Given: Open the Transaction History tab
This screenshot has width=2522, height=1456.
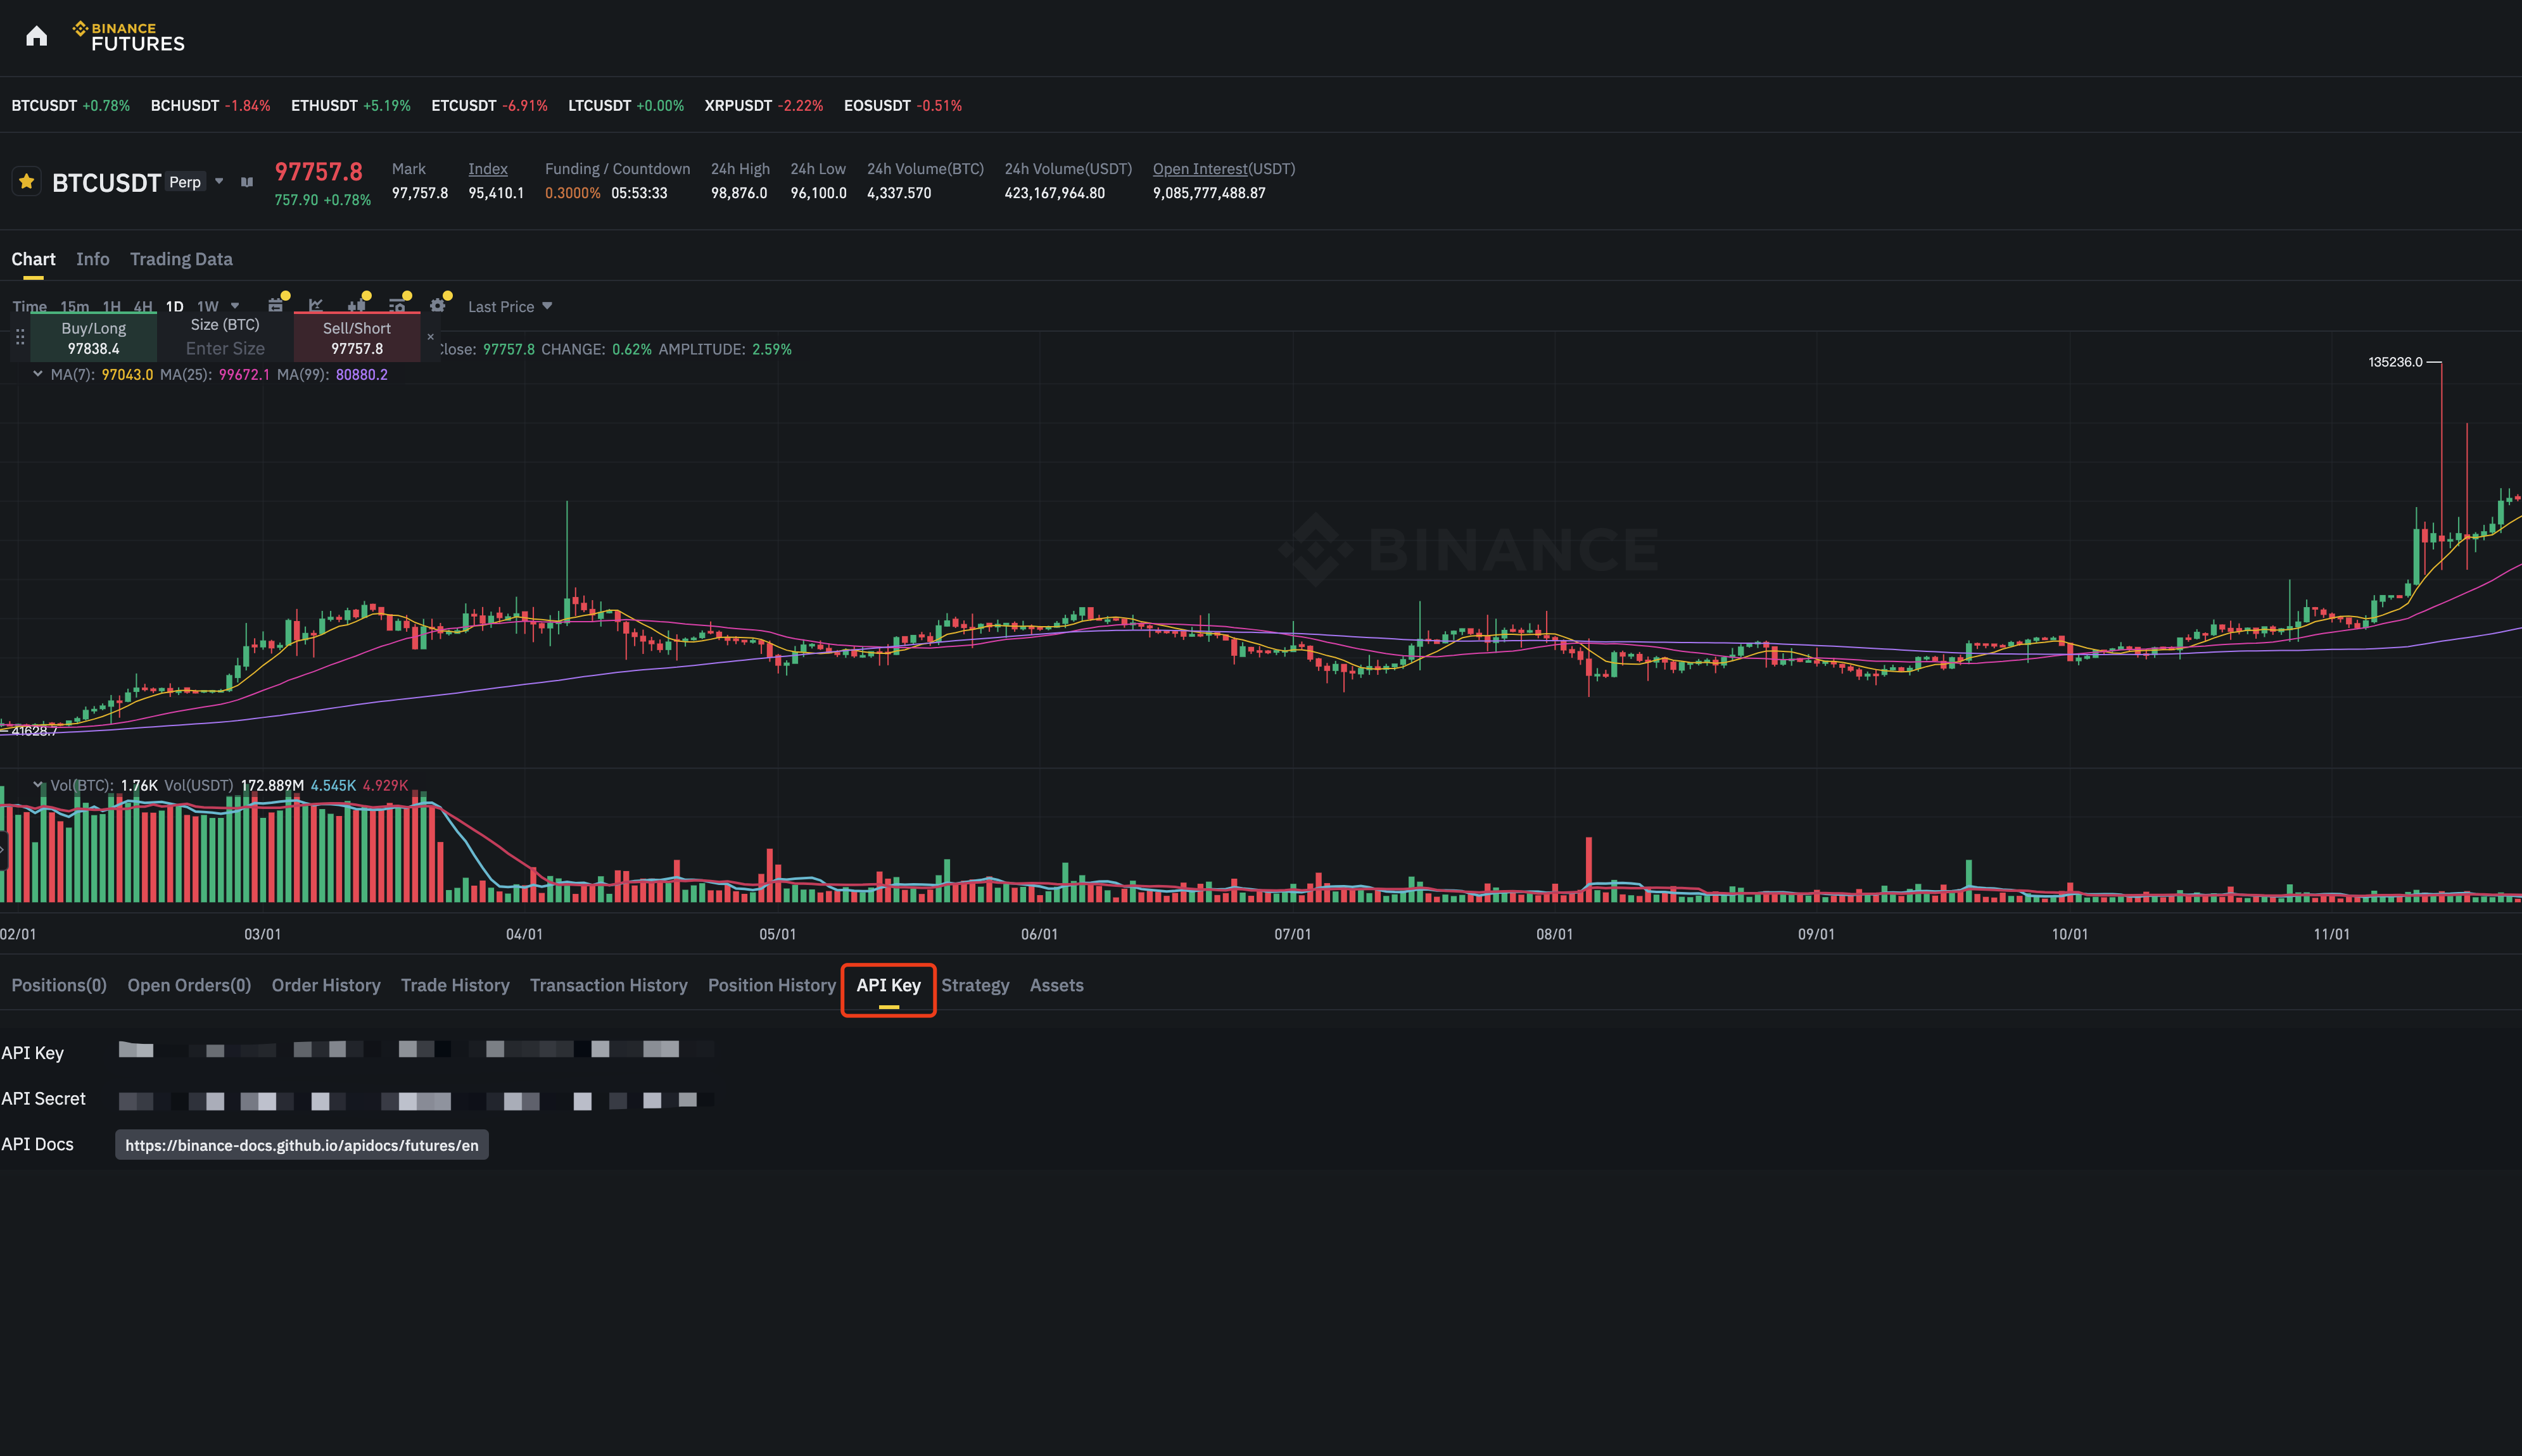Looking at the screenshot, I should click(x=608, y=986).
